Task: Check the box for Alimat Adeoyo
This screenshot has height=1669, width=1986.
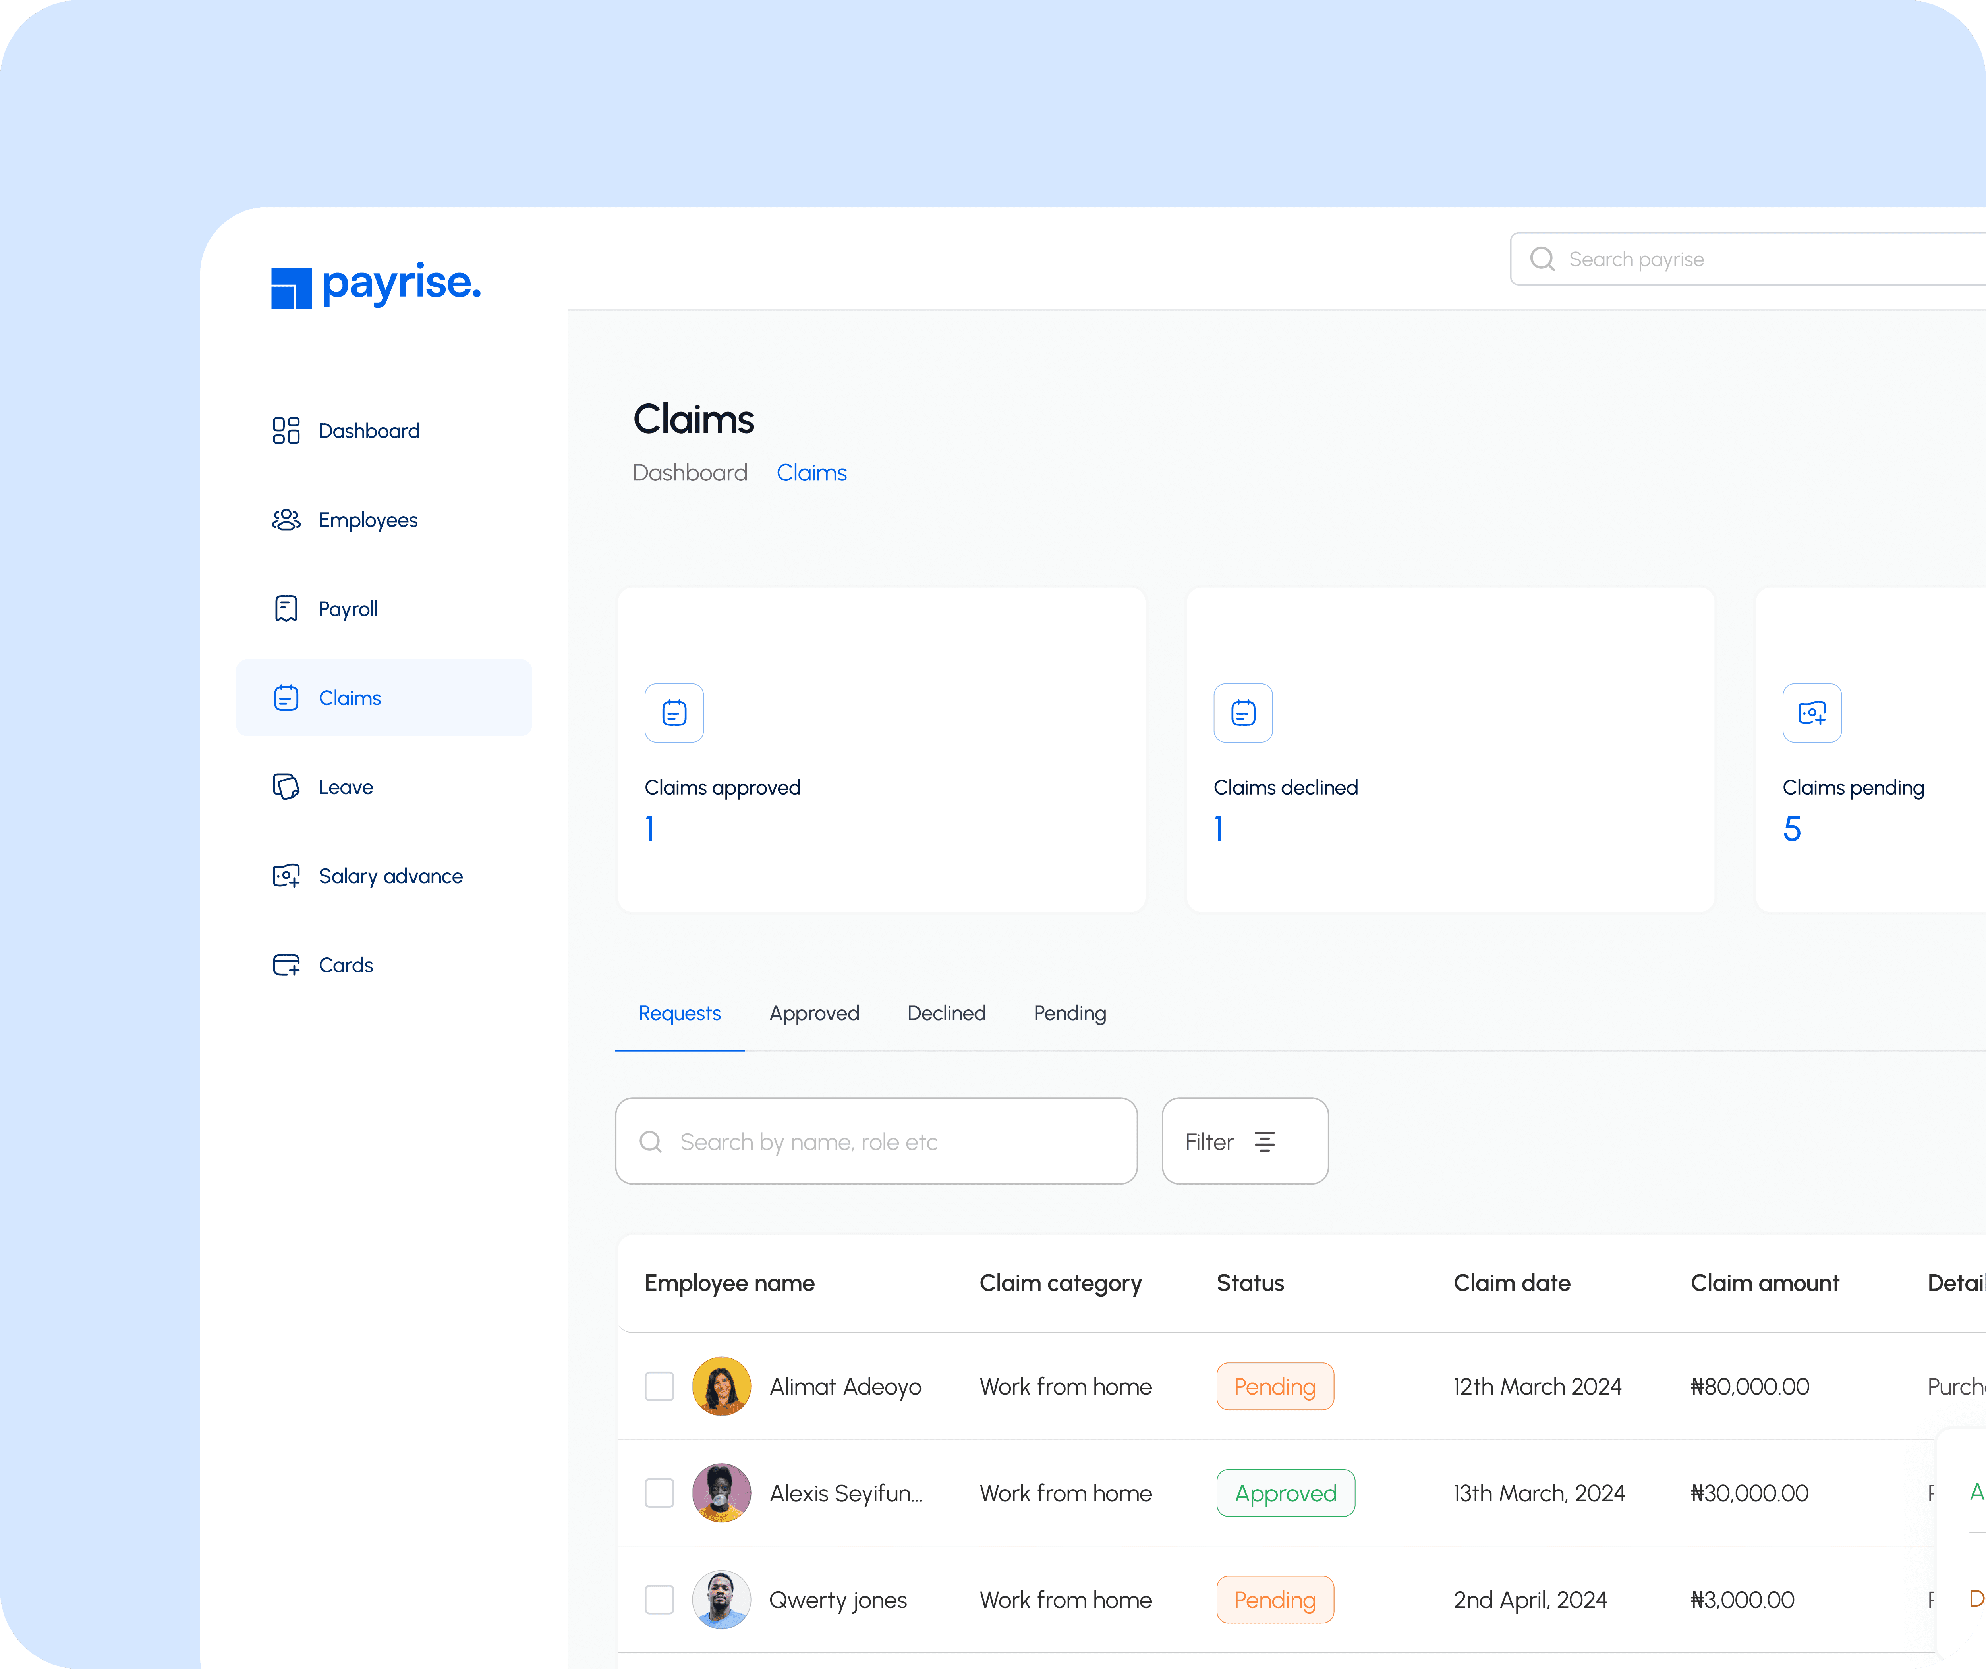Action: 659,1386
